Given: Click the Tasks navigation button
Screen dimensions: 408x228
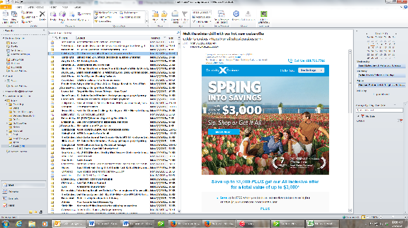Looking at the screenshot, I should click(23, 205).
